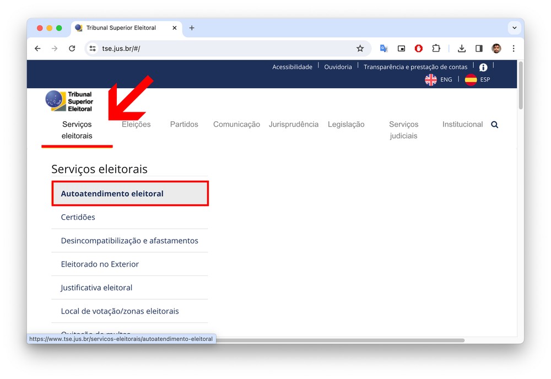This screenshot has width=551, height=379.
Task: Open the Downloads icon
Action: [x=462, y=48]
